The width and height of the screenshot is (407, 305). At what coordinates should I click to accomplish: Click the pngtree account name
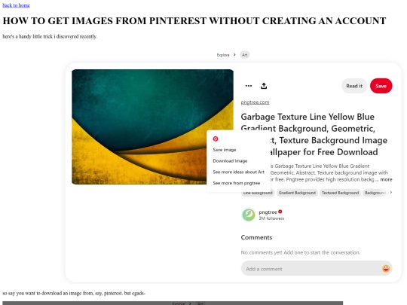tap(268, 212)
